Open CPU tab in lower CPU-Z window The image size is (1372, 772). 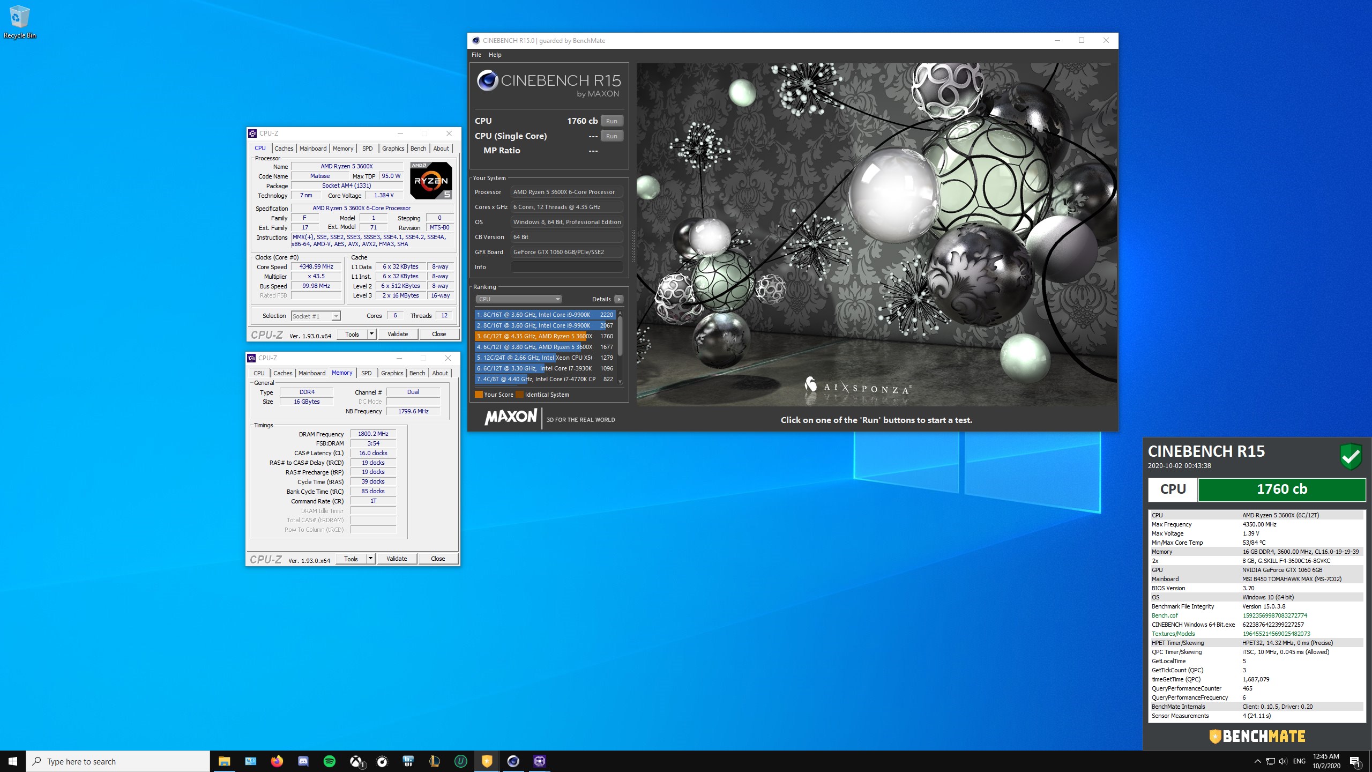pos(259,373)
